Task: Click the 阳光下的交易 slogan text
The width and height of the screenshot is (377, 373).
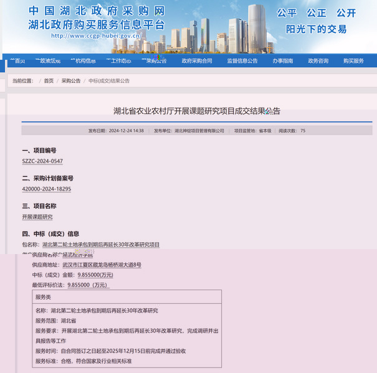Action: 316,29
